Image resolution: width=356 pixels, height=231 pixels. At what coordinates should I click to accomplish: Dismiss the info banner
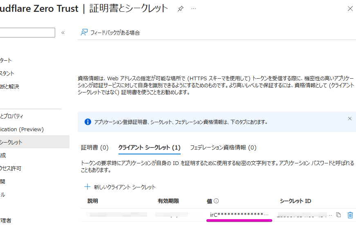349,119
